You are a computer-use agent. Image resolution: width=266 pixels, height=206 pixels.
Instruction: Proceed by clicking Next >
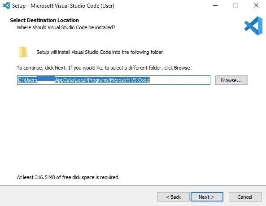[207, 197]
